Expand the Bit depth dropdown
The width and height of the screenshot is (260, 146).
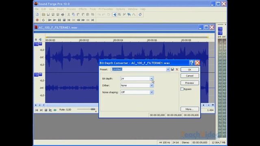[152, 79]
